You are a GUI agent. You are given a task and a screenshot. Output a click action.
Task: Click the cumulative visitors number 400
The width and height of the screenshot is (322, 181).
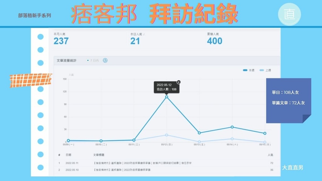coord(214,41)
